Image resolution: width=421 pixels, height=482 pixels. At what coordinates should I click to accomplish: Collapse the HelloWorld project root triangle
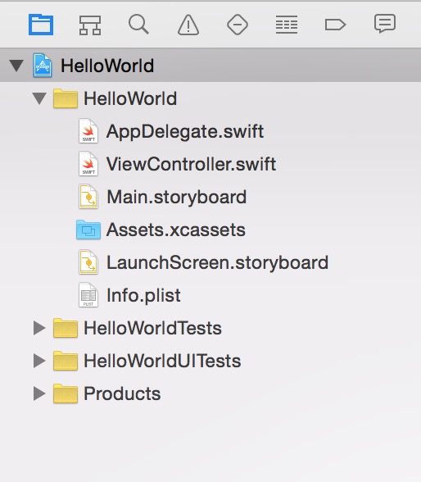pyautogui.click(x=16, y=66)
